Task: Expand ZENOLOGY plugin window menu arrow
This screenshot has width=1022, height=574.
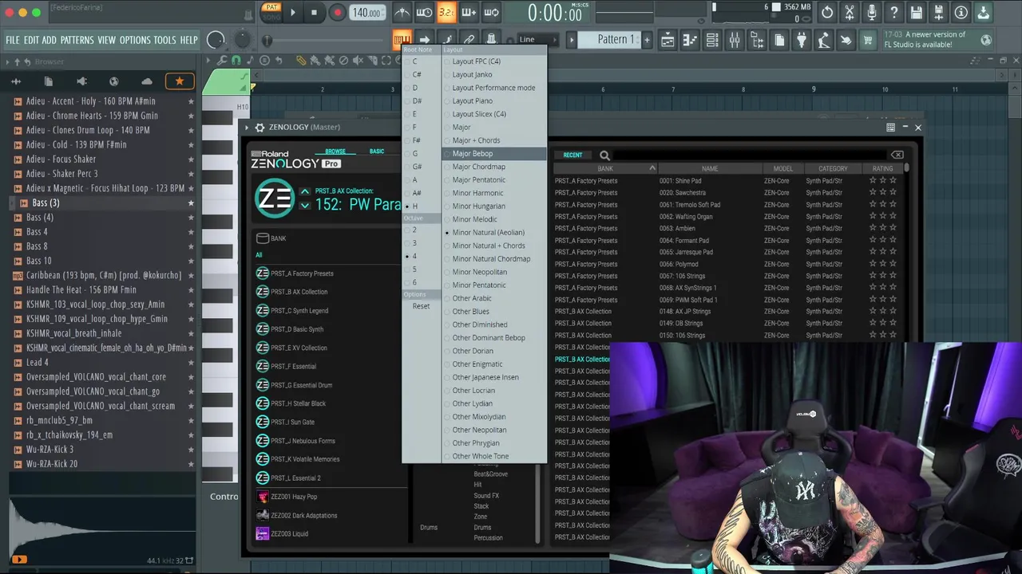Action: (x=248, y=128)
